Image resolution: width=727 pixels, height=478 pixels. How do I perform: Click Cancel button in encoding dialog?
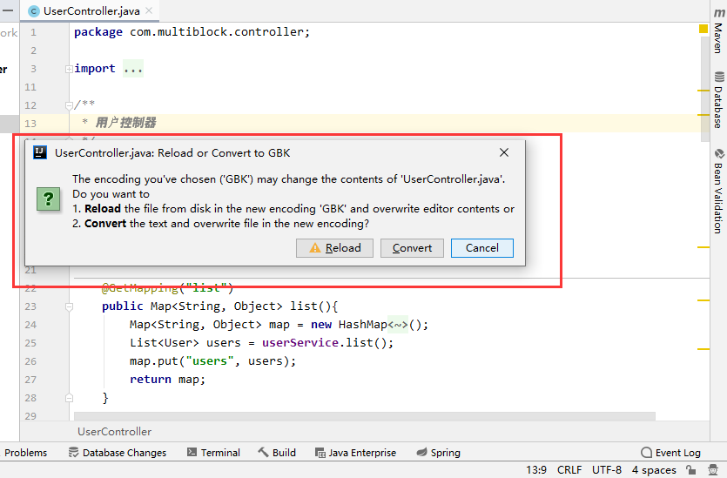point(482,248)
